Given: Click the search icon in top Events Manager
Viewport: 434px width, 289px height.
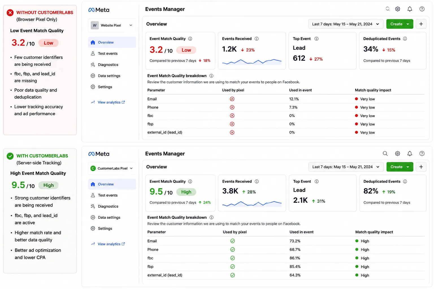Looking at the screenshot, I should point(388,9).
